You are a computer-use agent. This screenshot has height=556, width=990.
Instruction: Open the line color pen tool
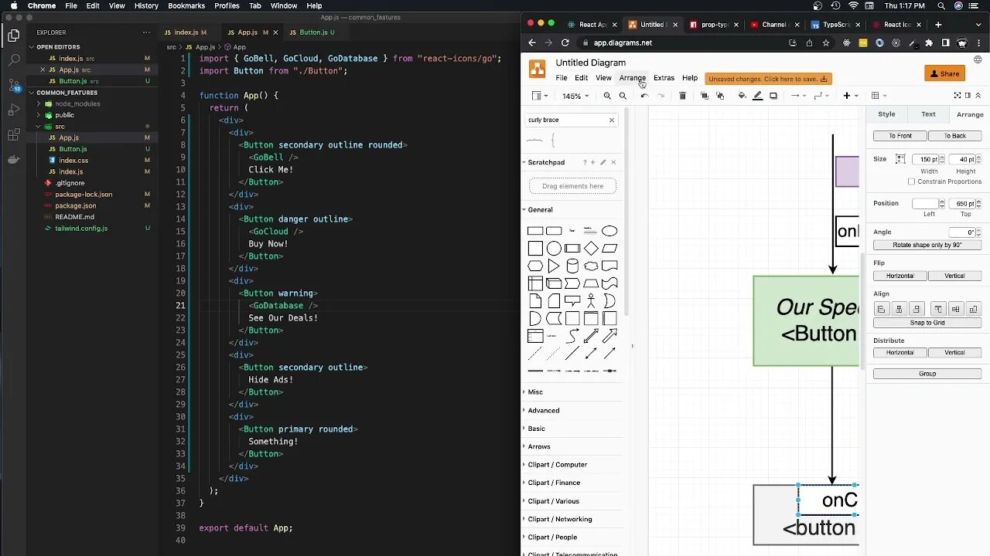(x=758, y=96)
